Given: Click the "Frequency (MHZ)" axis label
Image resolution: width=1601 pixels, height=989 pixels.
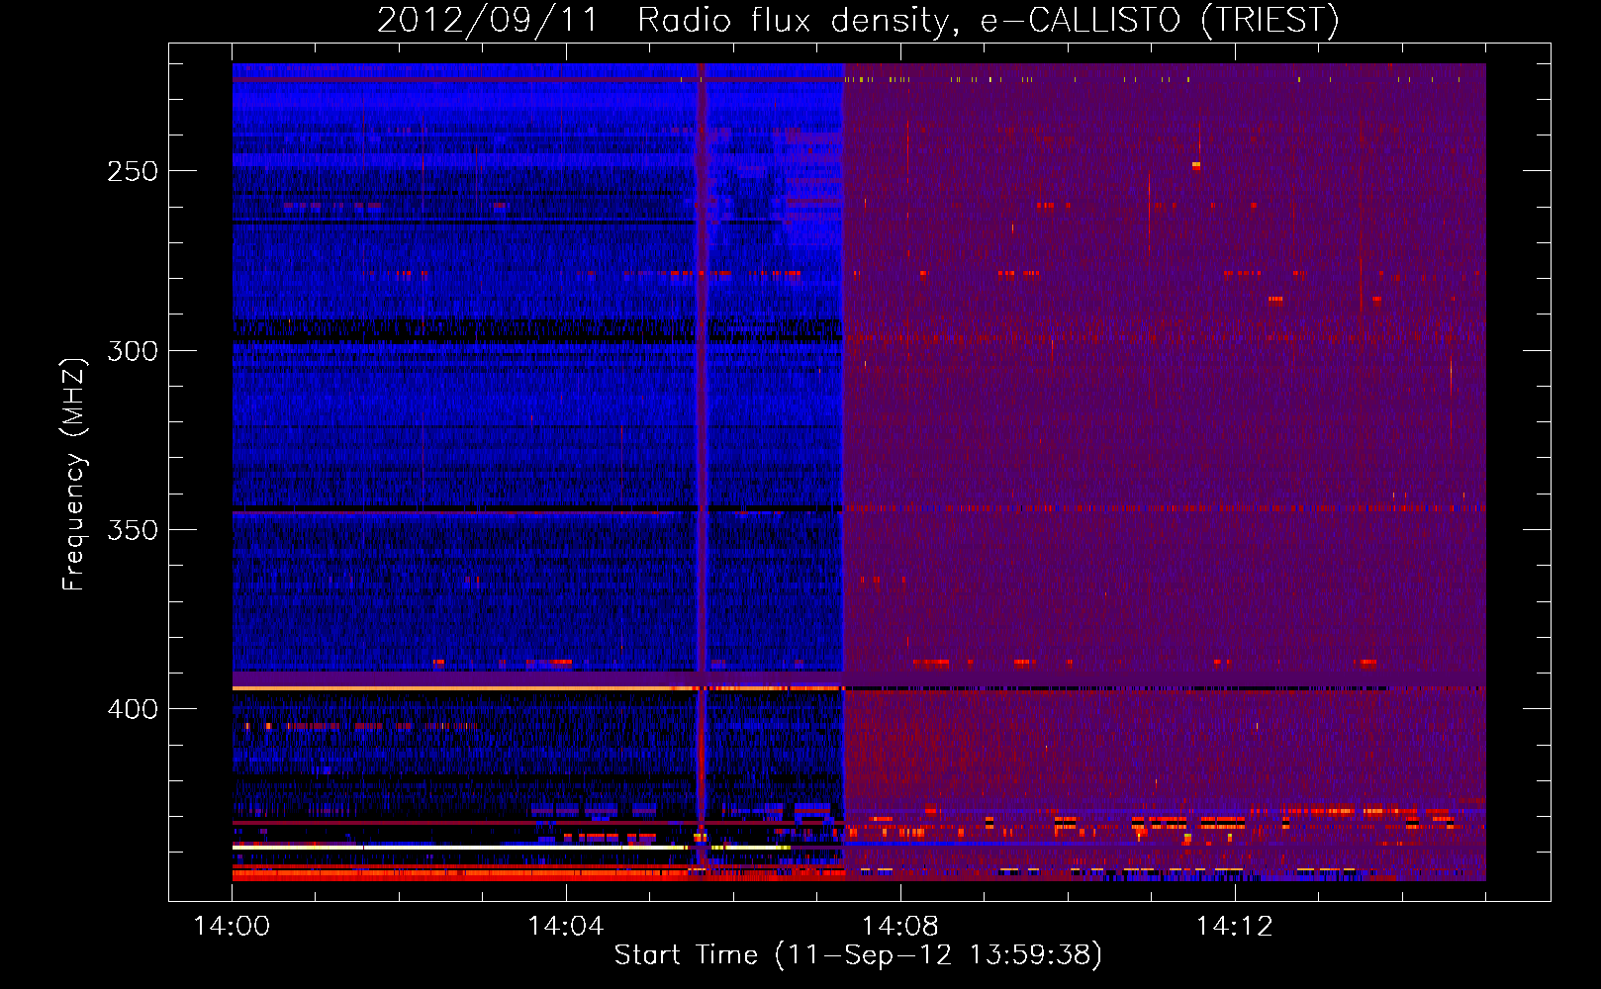Looking at the screenshot, I should click(x=74, y=474).
